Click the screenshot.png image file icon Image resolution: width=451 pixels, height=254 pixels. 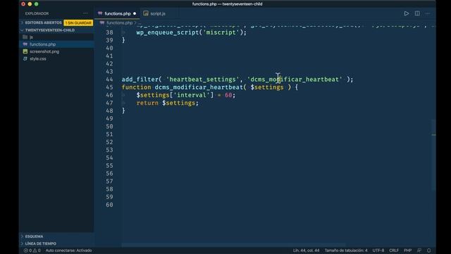click(25, 52)
